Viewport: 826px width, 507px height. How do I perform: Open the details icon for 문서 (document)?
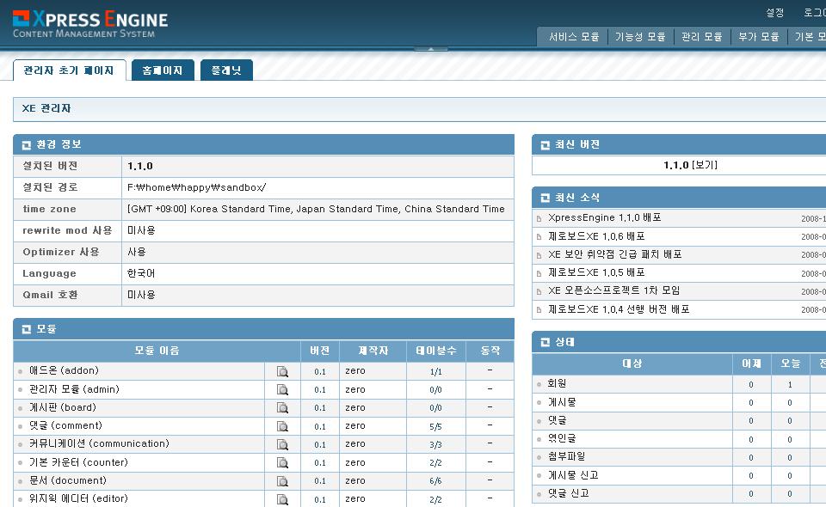point(282,480)
